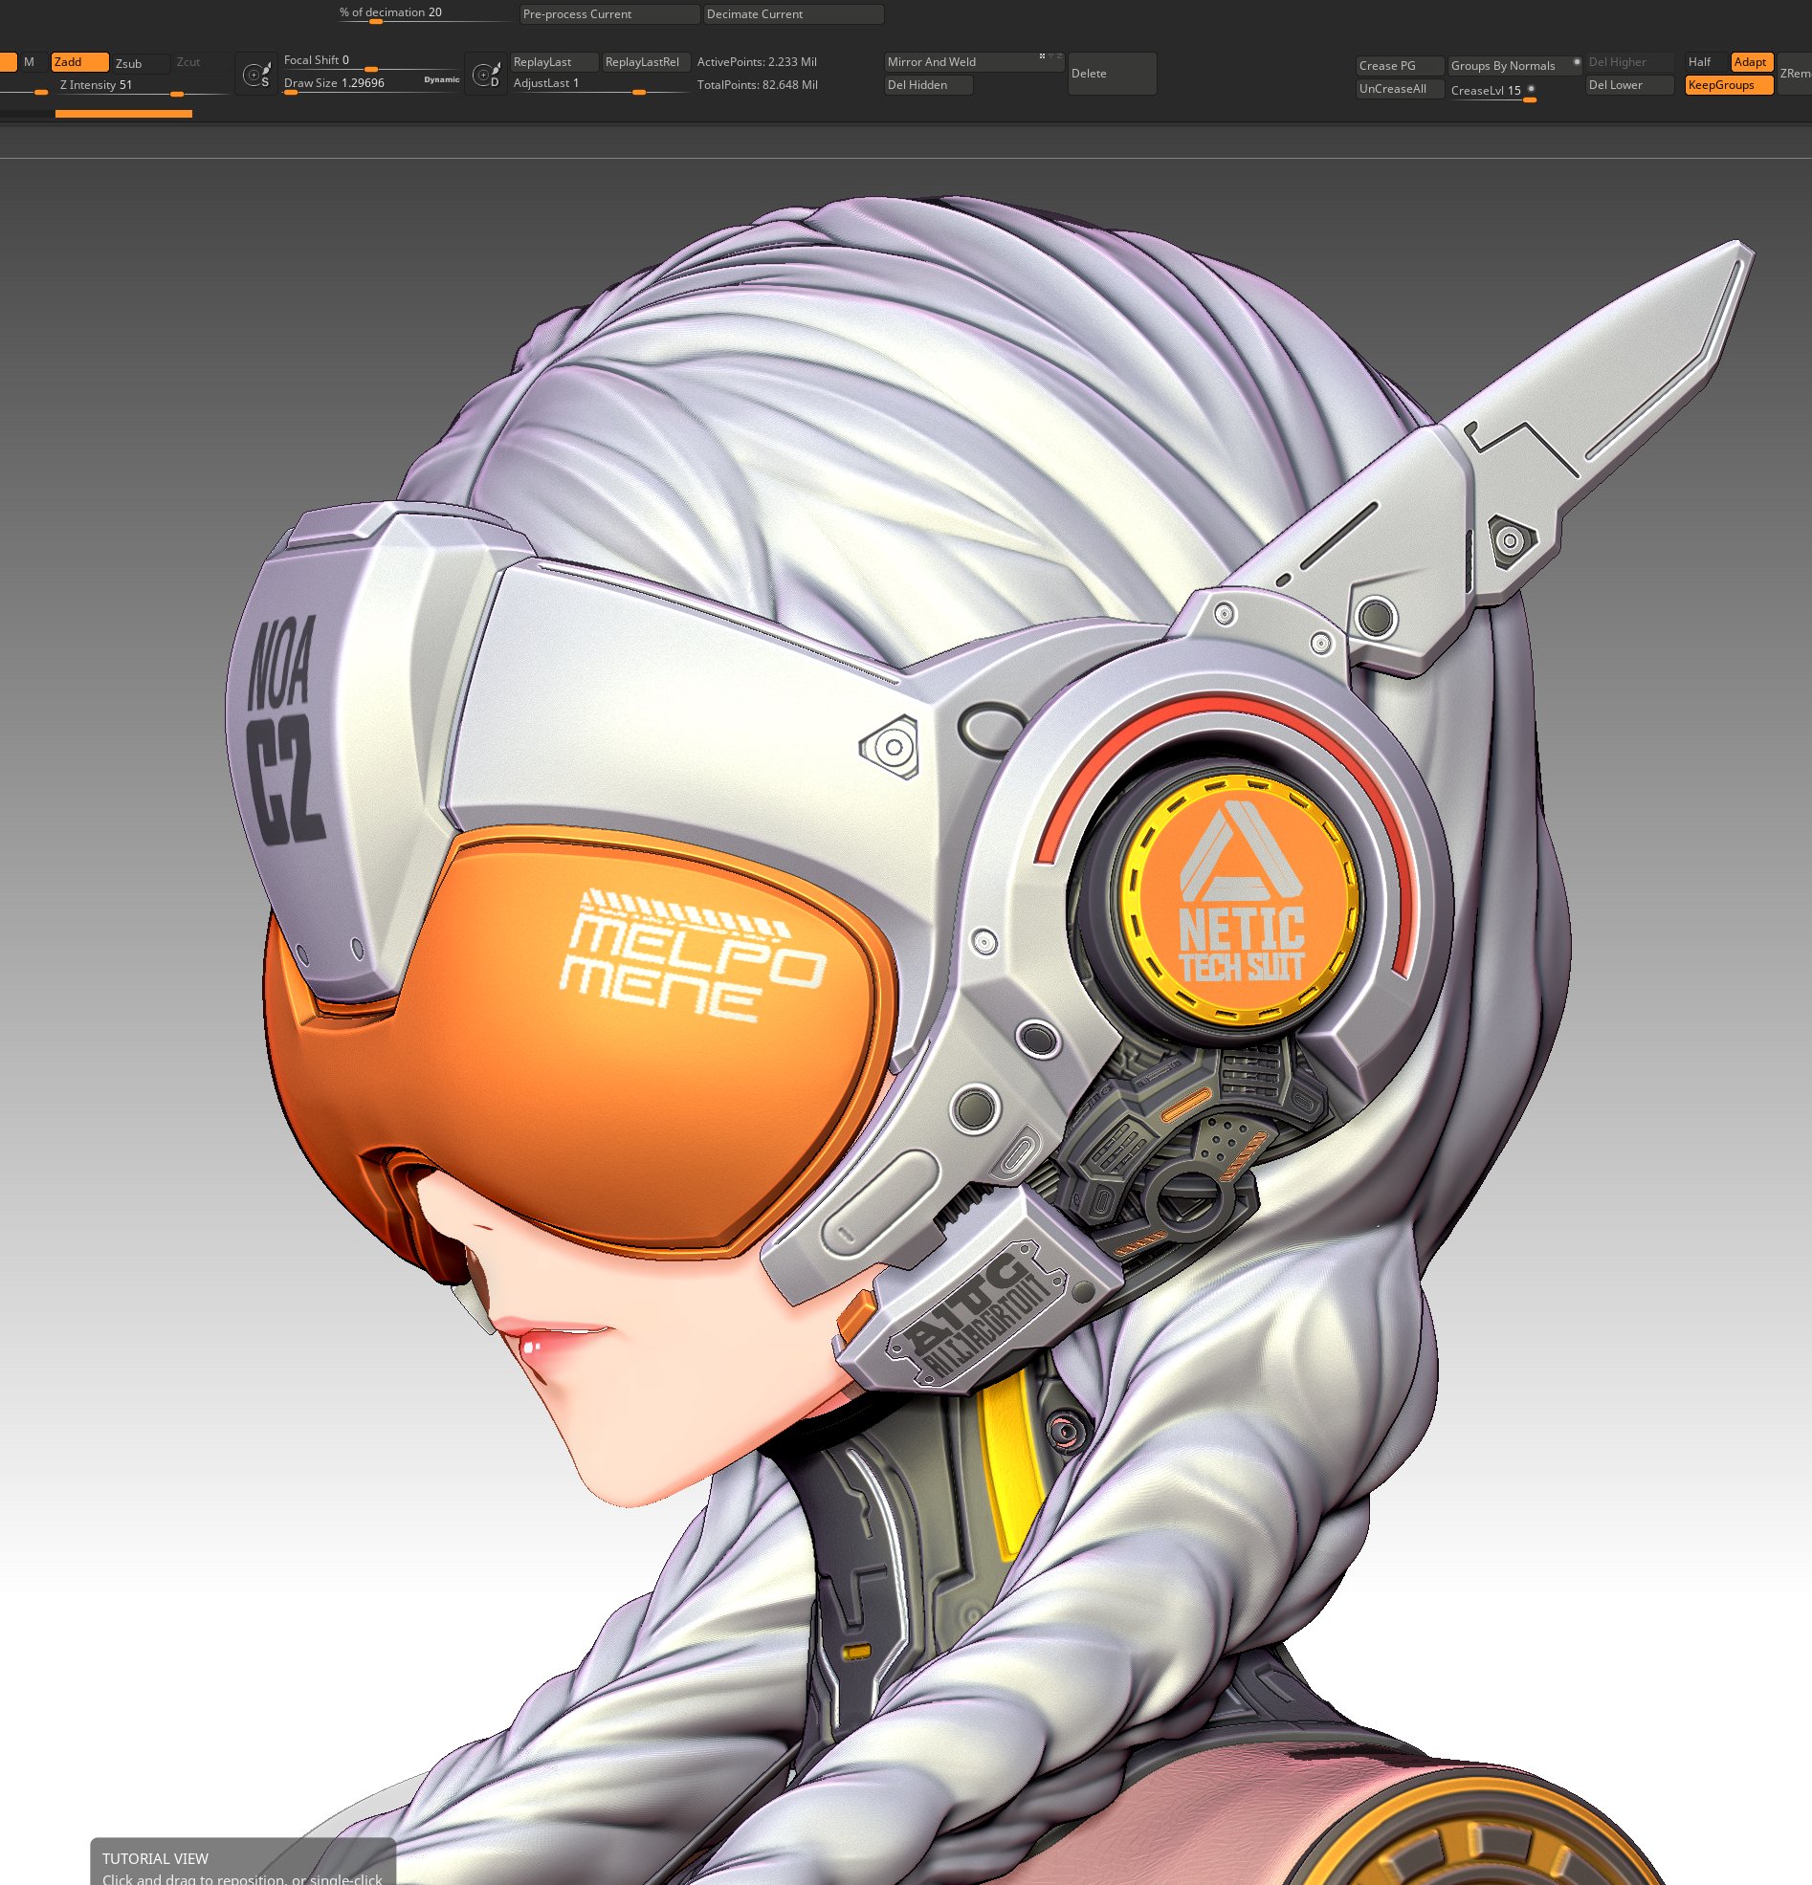Toggle Dynamic draw size
The image size is (1812, 1885).
[442, 79]
